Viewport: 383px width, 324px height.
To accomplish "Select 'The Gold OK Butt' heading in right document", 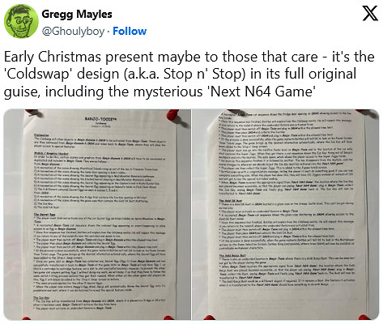I will click(x=230, y=201).
